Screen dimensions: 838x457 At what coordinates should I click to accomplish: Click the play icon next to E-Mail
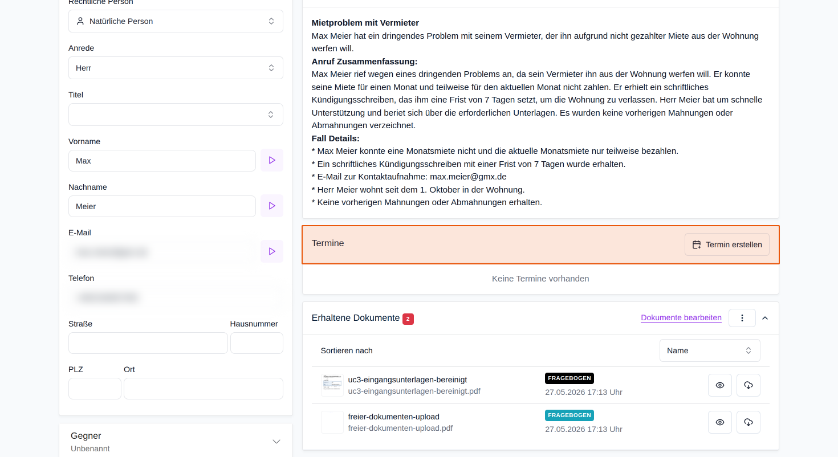click(272, 251)
